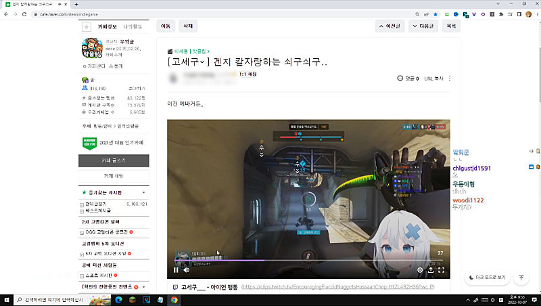
Task: Enter fullscreen mode in video player
Action: tap(442, 270)
